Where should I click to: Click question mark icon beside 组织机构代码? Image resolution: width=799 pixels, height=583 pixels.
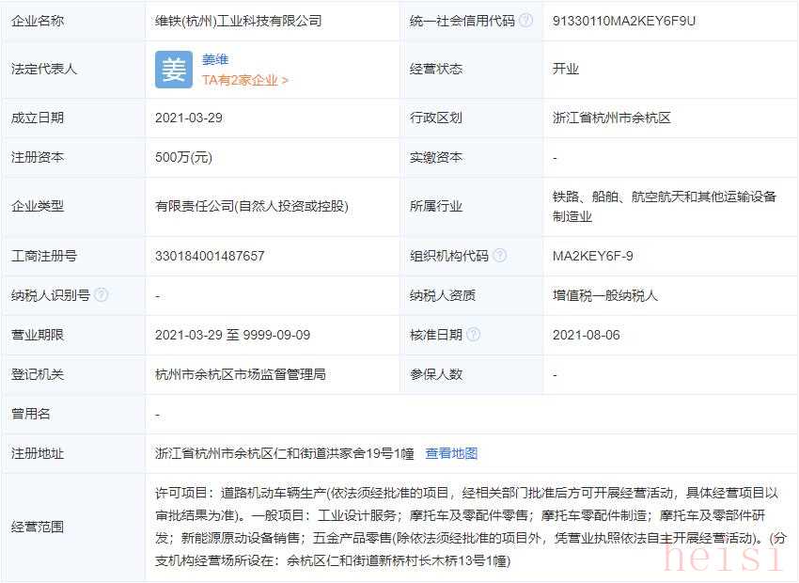(x=500, y=256)
